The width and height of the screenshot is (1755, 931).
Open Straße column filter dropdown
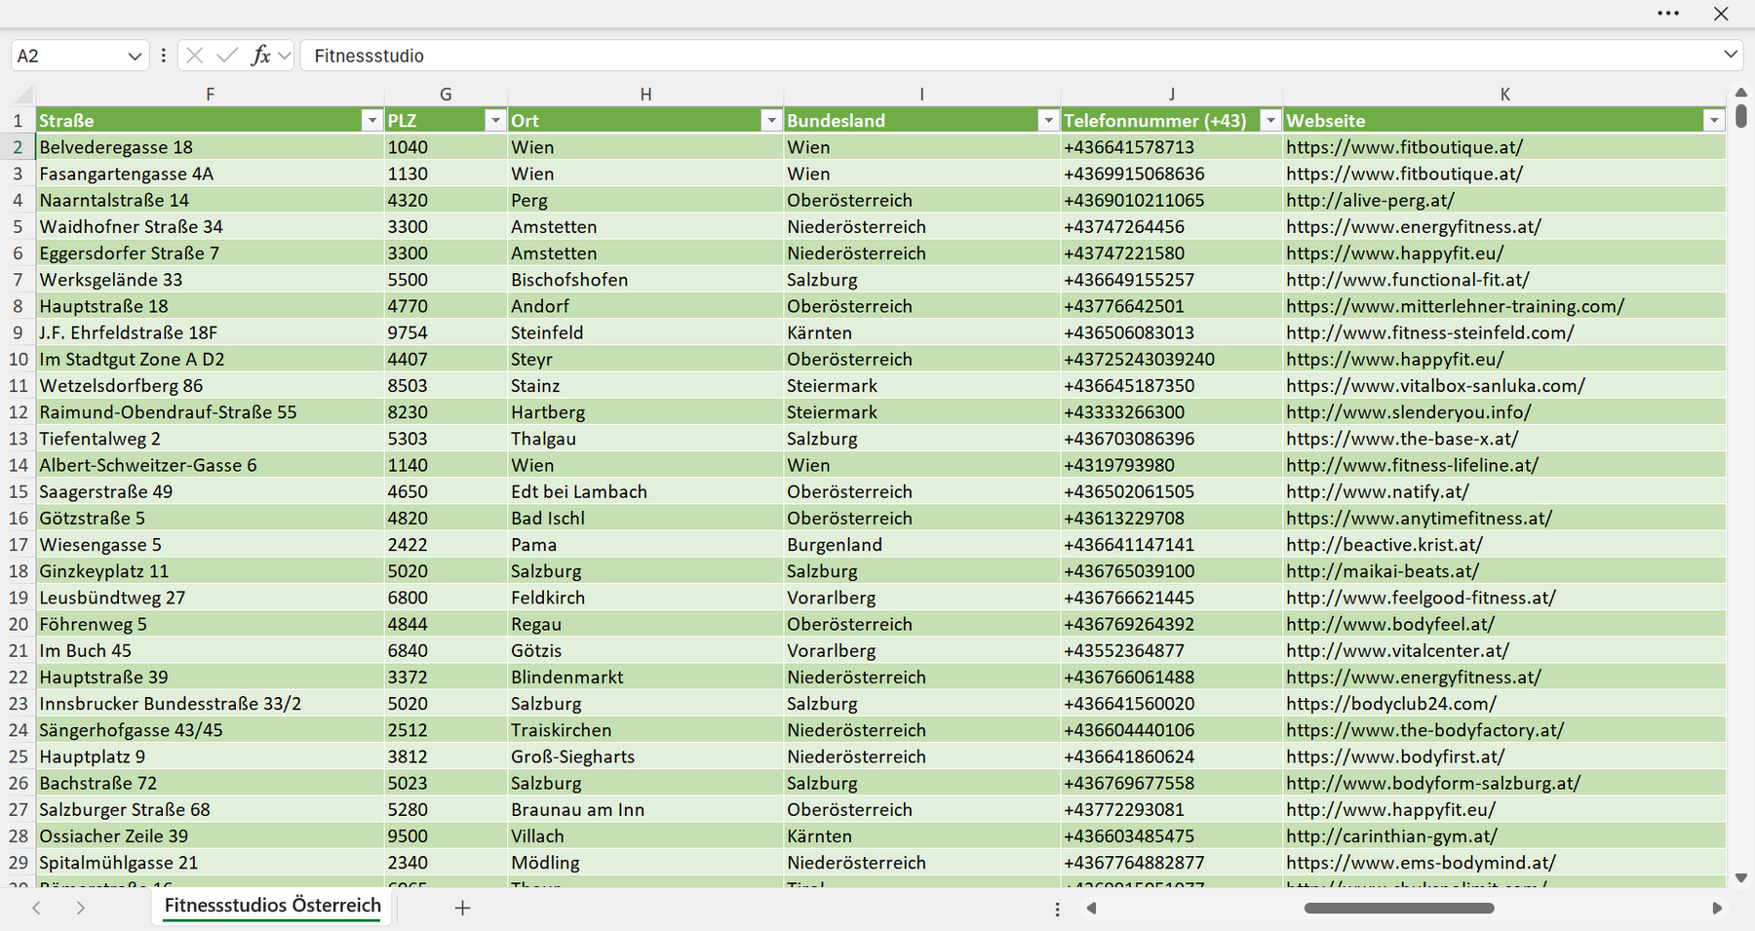coord(371,121)
